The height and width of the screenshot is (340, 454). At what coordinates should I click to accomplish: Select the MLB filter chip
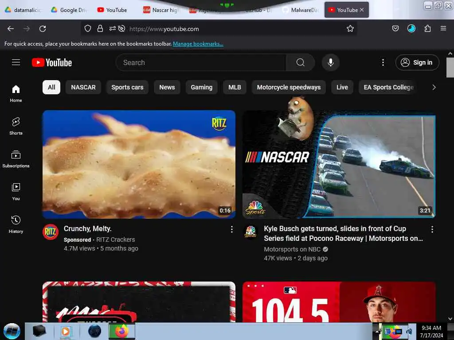235,87
